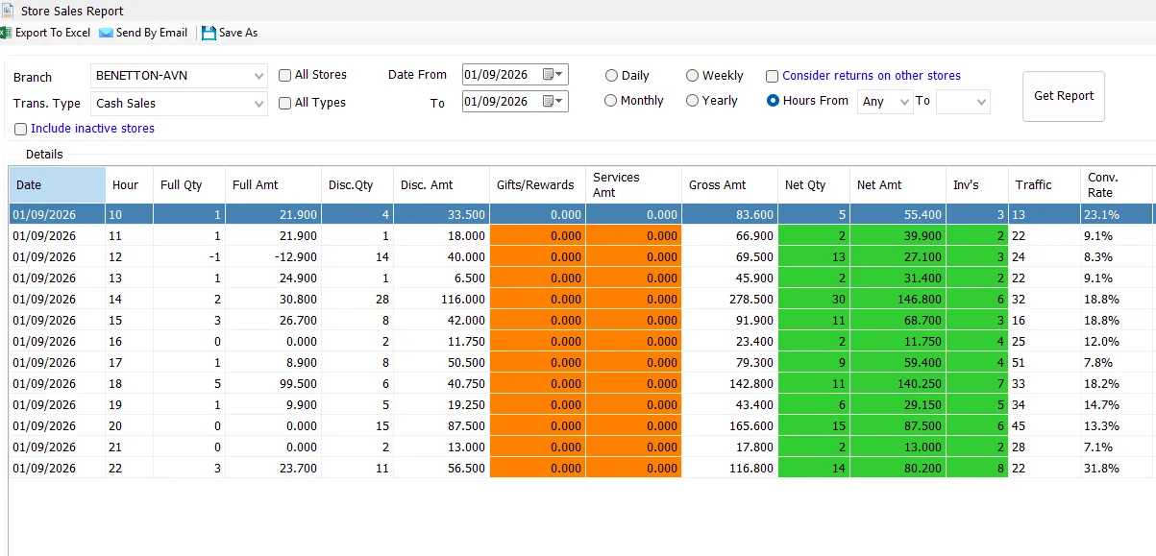Click Net Qty value 30
Viewport: 1156px width, 556px height.
[x=839, y=299]
